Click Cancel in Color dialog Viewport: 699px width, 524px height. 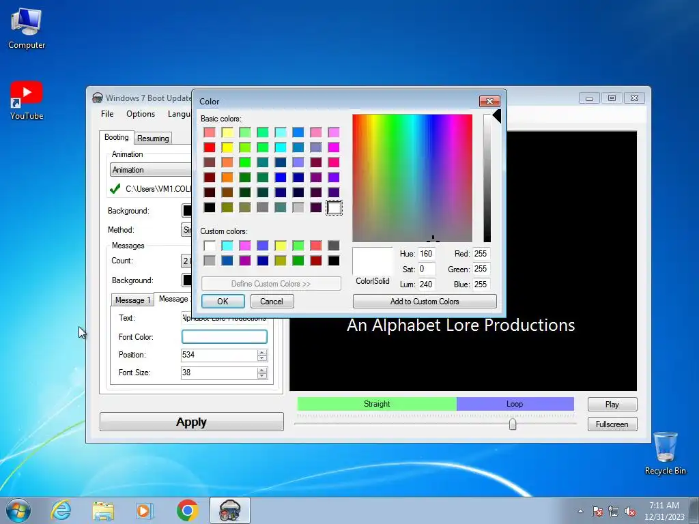(x=272, y=301)
